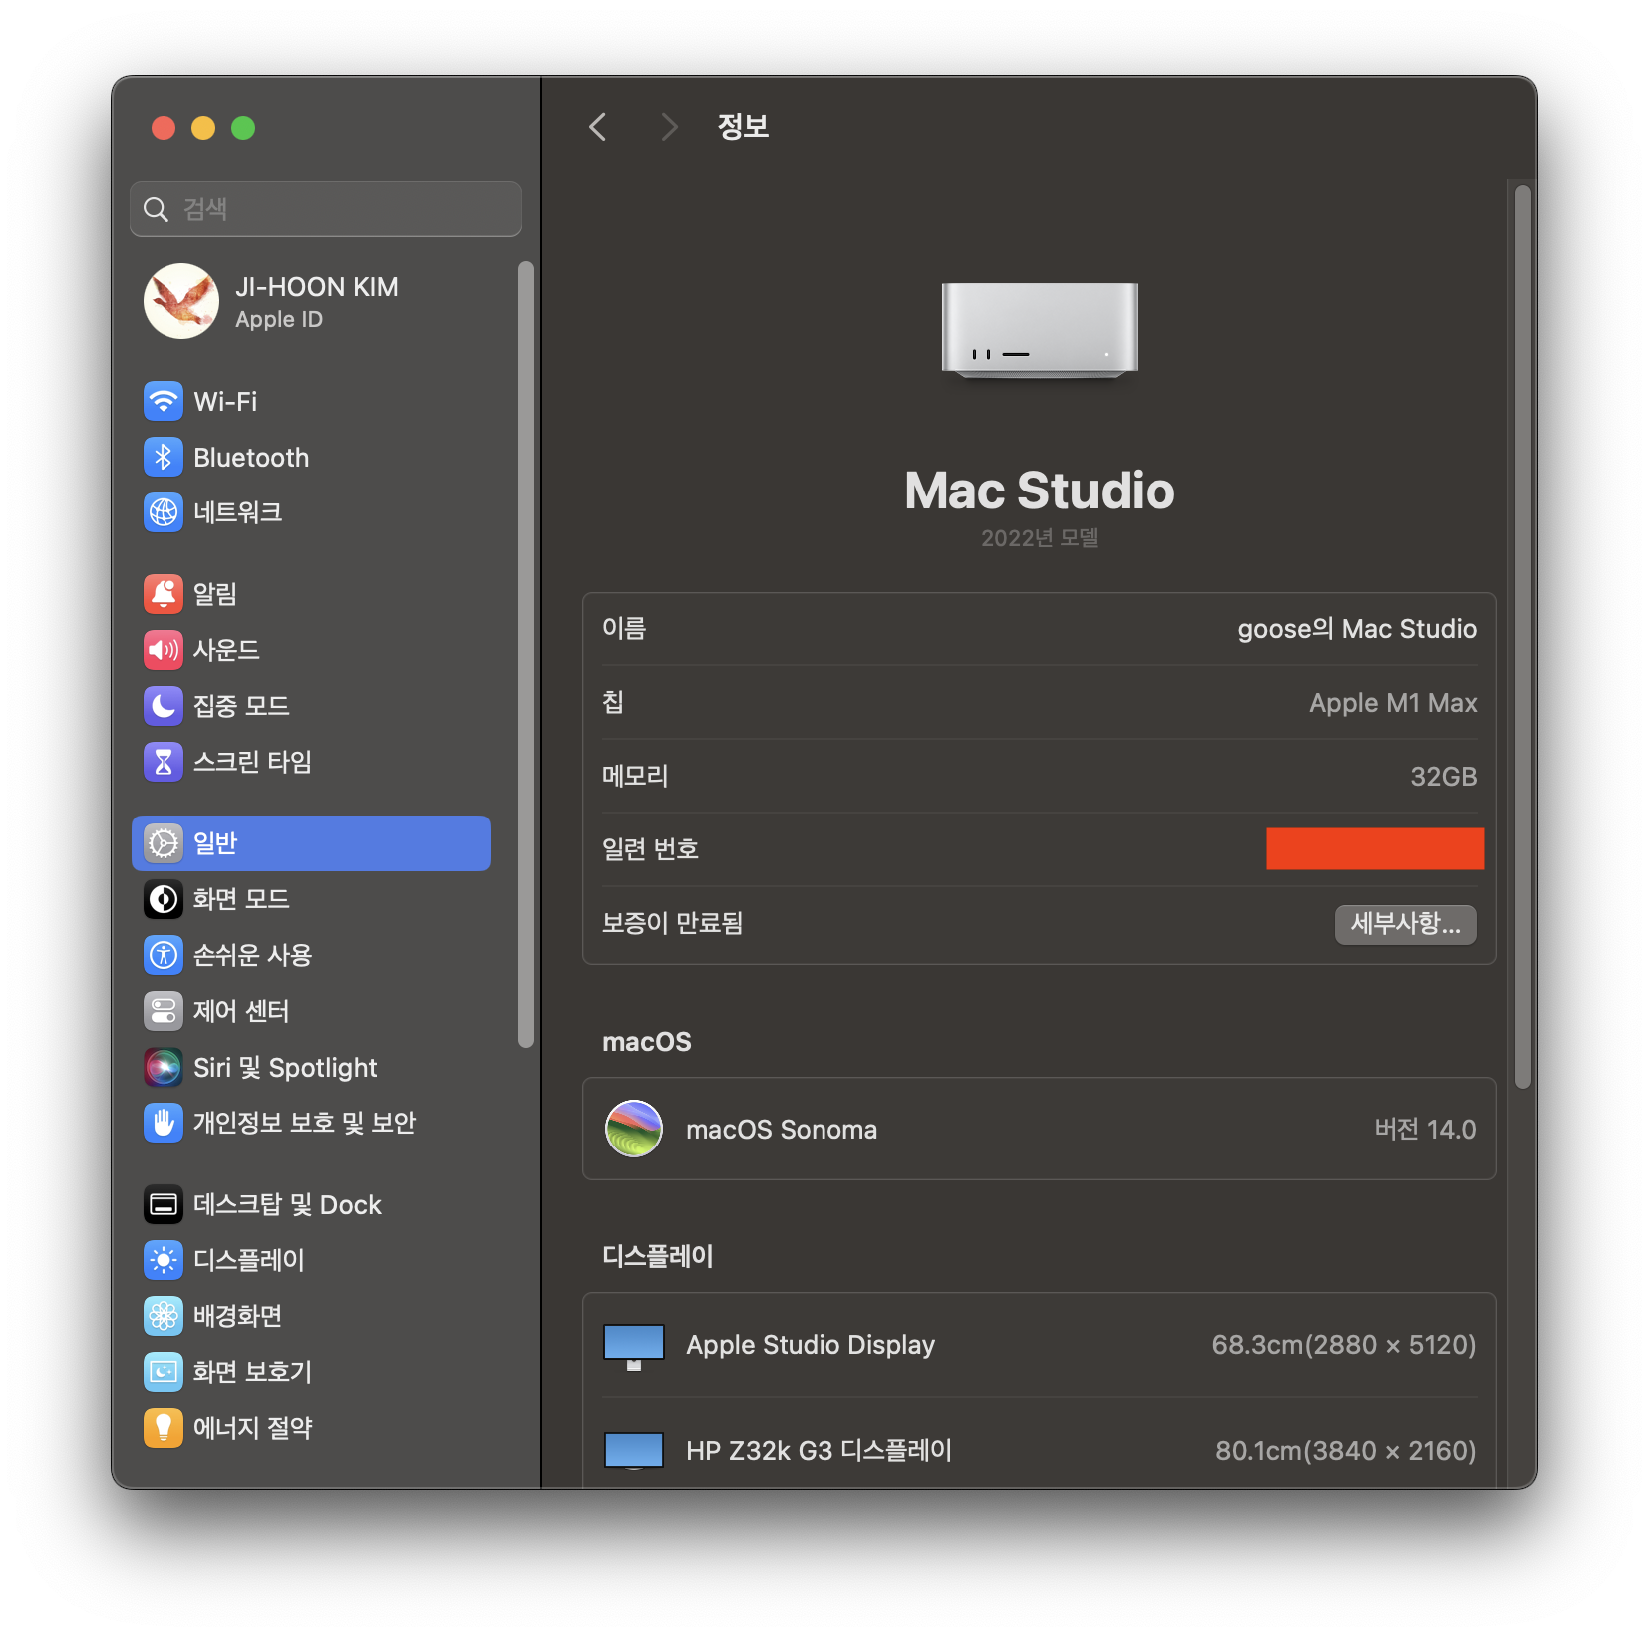Select 제어 센터 sidebar label
1649x1637 pixels.
tap(241, 1011)
